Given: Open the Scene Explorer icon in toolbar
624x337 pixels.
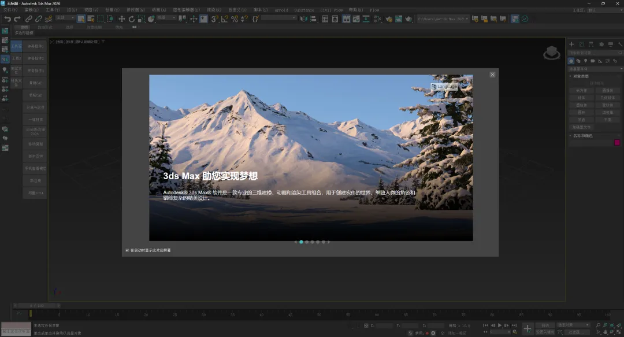Looking at the screenshot, I should pyautogui.click(x=325, y=18).
